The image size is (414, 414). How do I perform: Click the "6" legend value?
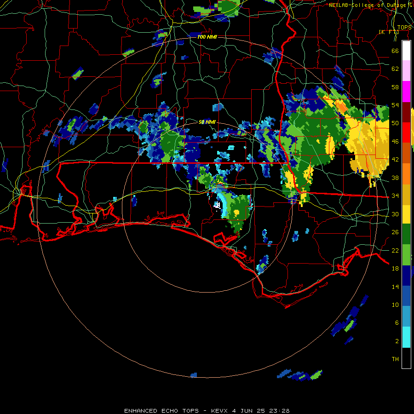point(397,322)
